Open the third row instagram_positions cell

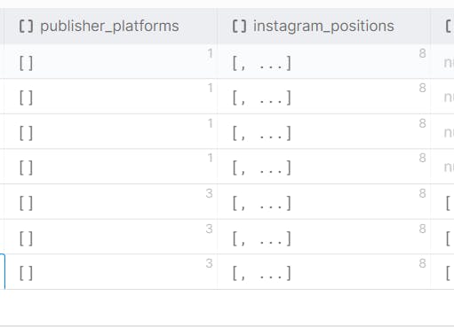323,131
